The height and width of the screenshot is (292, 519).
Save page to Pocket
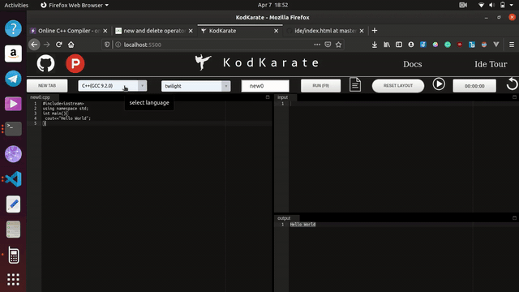coord(328,45)
